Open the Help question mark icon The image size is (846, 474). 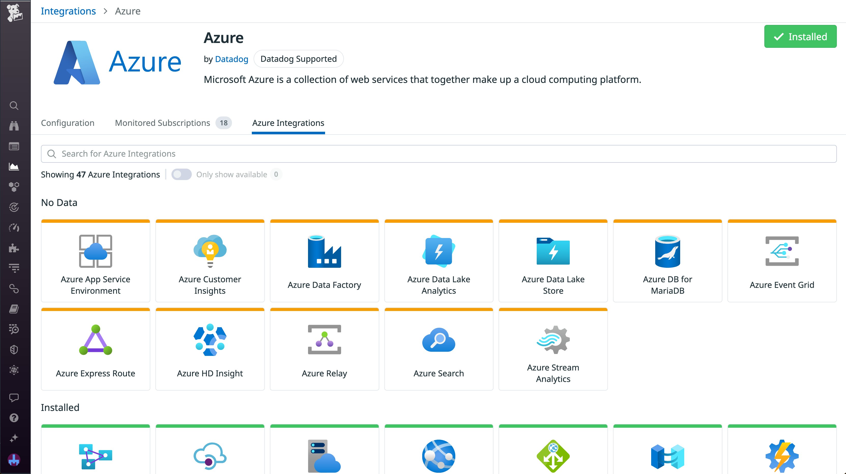(x=14, y=418)
